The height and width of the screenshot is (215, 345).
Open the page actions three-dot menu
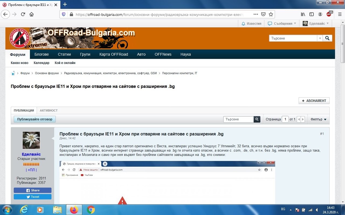[x=256, y=14]
